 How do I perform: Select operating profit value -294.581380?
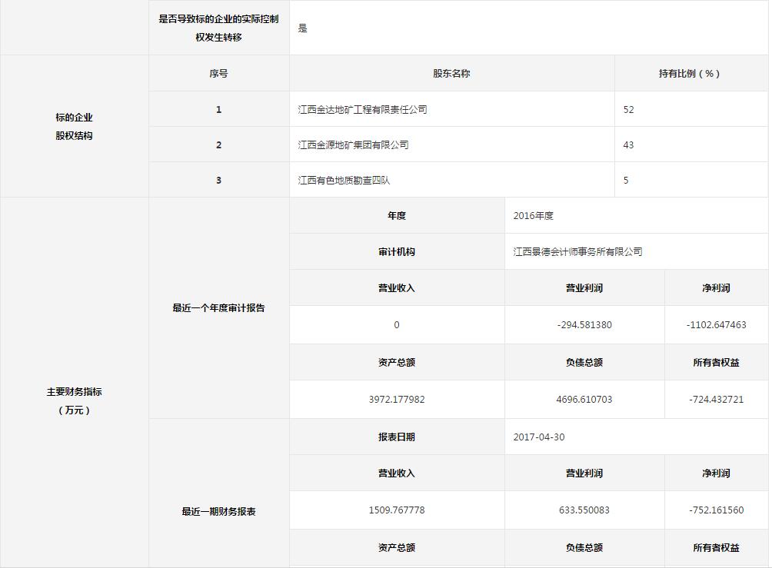(584, 325)
